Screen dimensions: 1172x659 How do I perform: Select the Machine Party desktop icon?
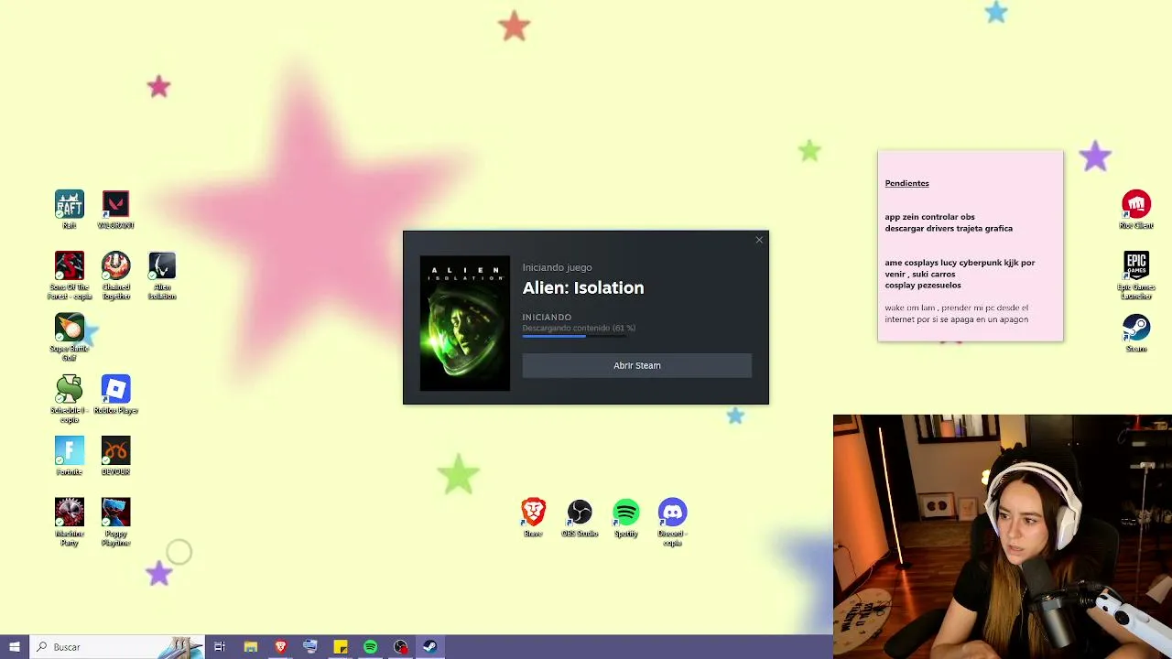pos(70,523)
